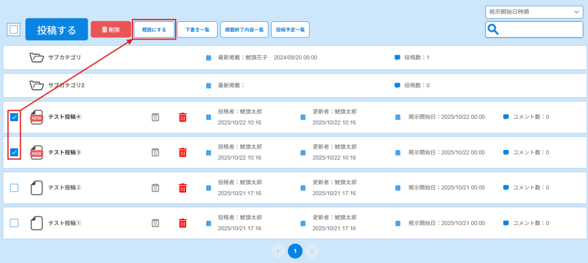Screen dimensions: 588x263
Task: Check the checkbox for テスト投稿②
Action: pyautogui.click(x=14, y=188)
